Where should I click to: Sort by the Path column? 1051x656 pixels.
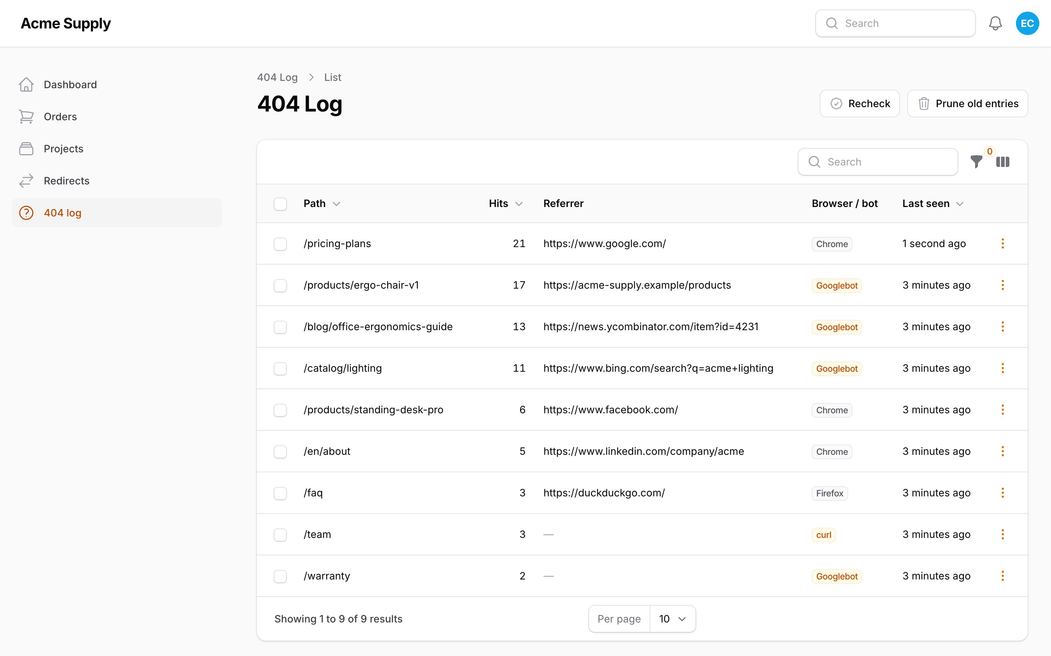pos(322,203)
